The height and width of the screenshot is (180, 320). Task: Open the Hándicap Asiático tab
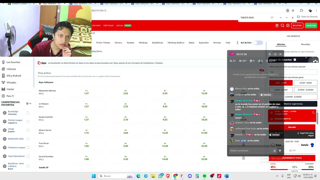pos(176,43)
